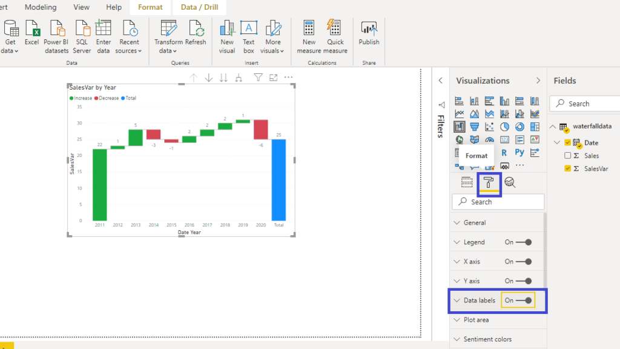The image size is (620, 349).
Task: Switch to the Modeling ribbon tab
Action: 41,7
